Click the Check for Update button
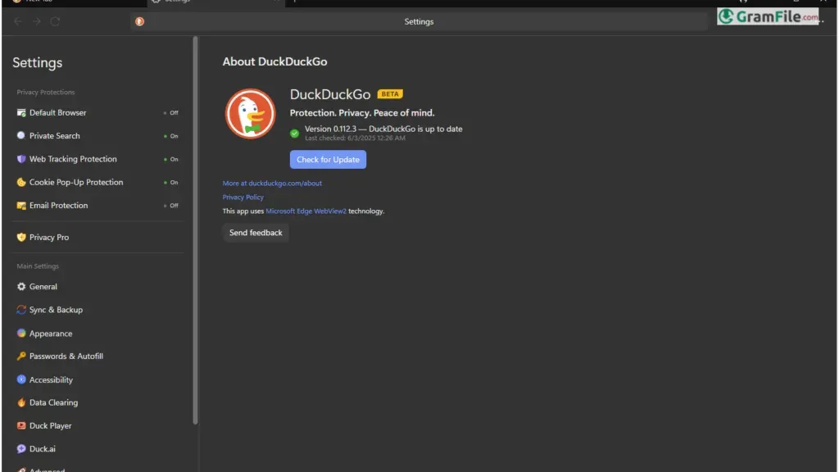Screen dimensions: 839x472 click(x=328, y=160)
